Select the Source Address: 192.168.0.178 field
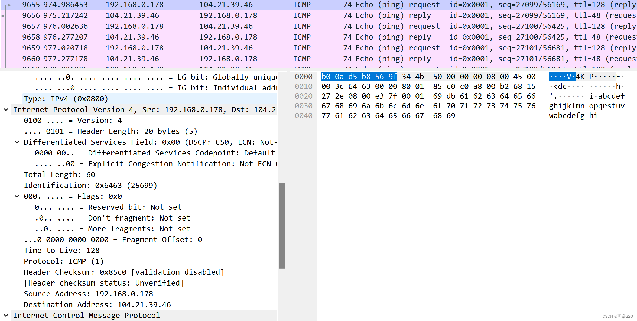The height and width of the screenshot is (321, 637). [x=89, y=294]
